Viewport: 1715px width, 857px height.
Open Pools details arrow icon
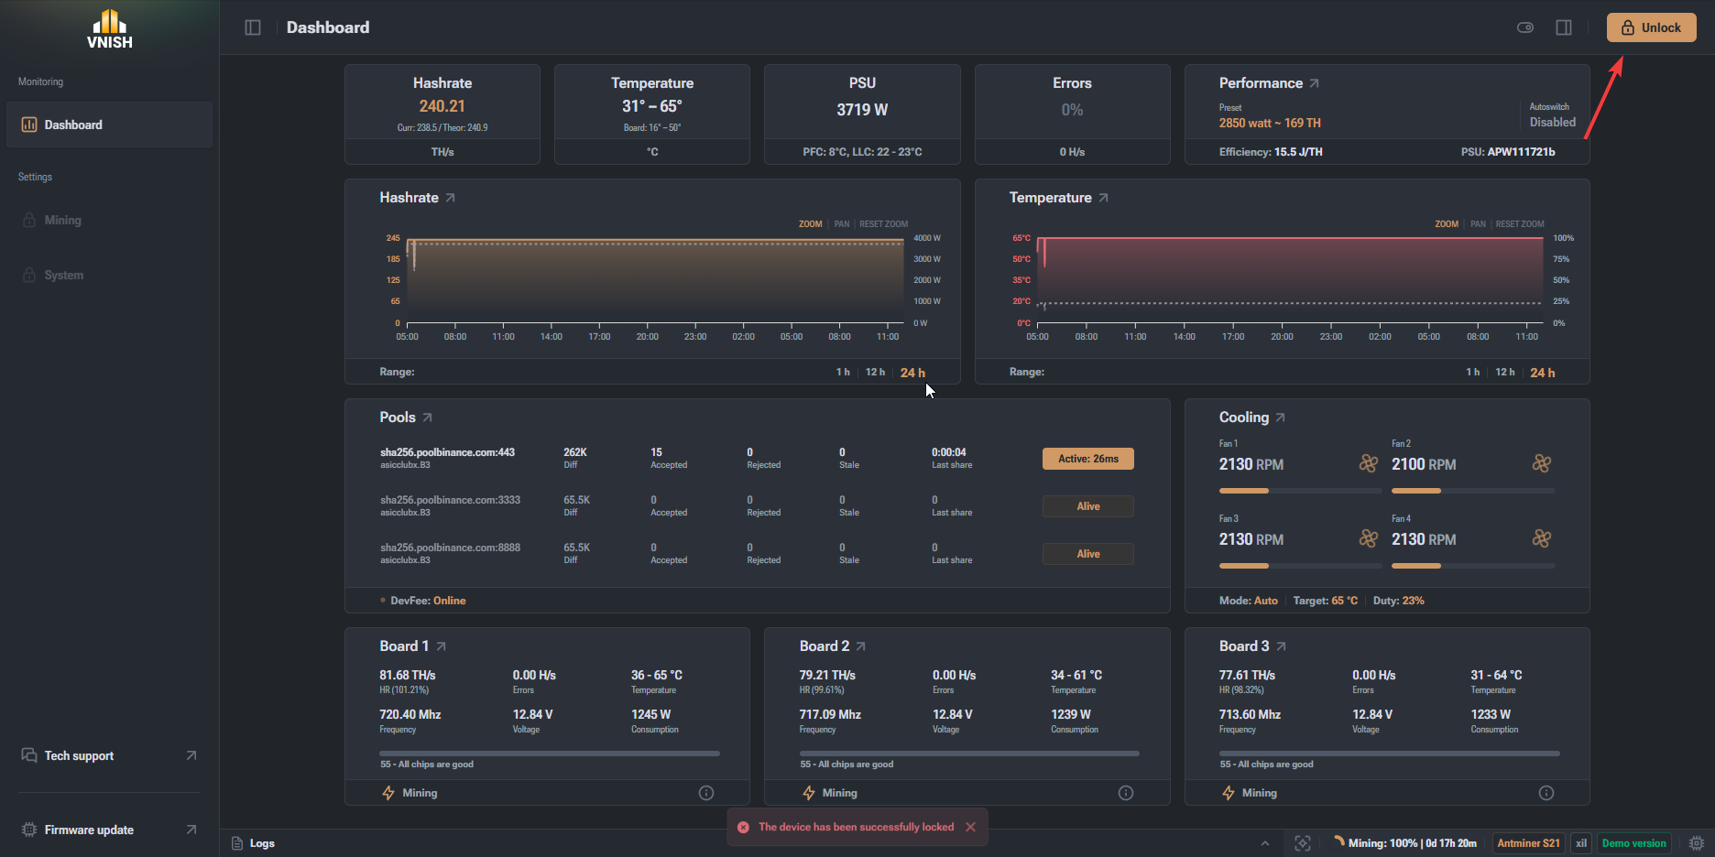(427, 418)
